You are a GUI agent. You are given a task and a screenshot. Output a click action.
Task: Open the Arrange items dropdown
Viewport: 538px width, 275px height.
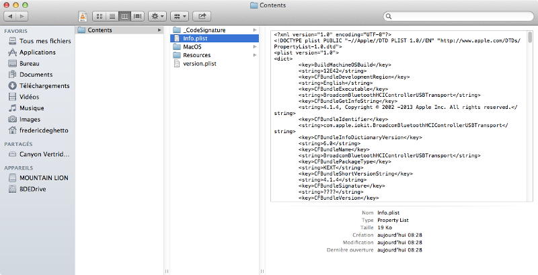click(x=180, y=16)
